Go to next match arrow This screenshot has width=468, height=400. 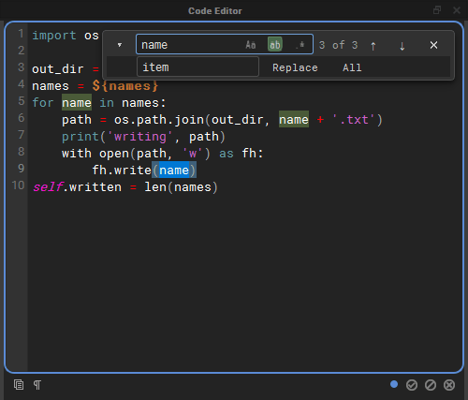click(402, 46)
